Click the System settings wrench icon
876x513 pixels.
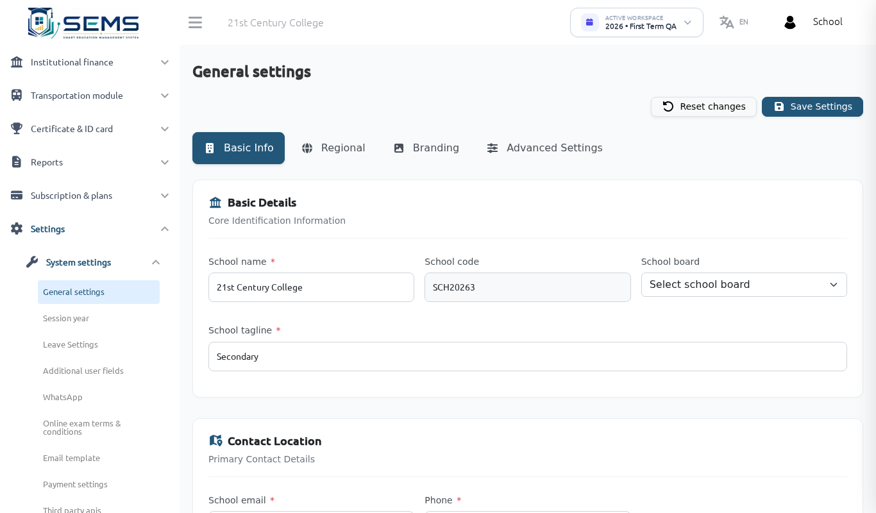pos(32,262)
